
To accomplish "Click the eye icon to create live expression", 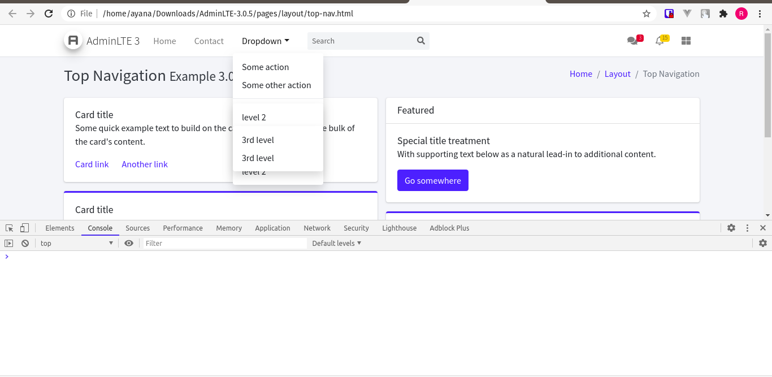I will (x=129, y=242).
